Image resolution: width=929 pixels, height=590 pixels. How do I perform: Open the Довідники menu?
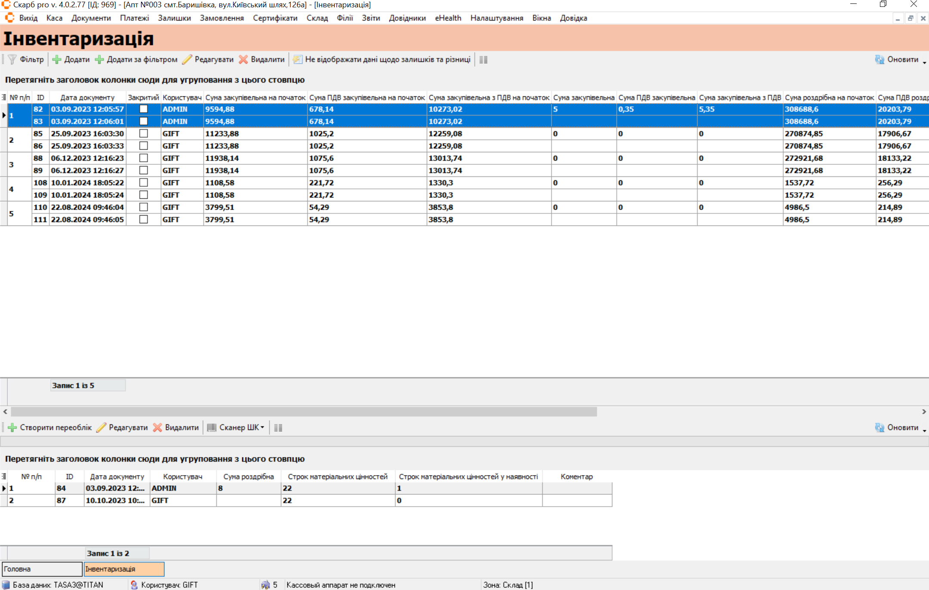407,18
